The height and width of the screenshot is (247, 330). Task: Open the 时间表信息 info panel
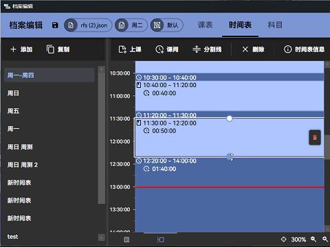pos(304,49)
